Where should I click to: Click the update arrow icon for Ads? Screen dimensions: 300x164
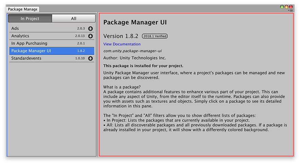pyautogui.click(x=91, y=28)
